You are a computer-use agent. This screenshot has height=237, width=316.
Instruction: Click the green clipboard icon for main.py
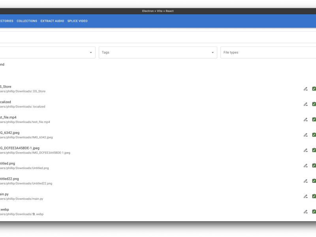tap(314, 196)
